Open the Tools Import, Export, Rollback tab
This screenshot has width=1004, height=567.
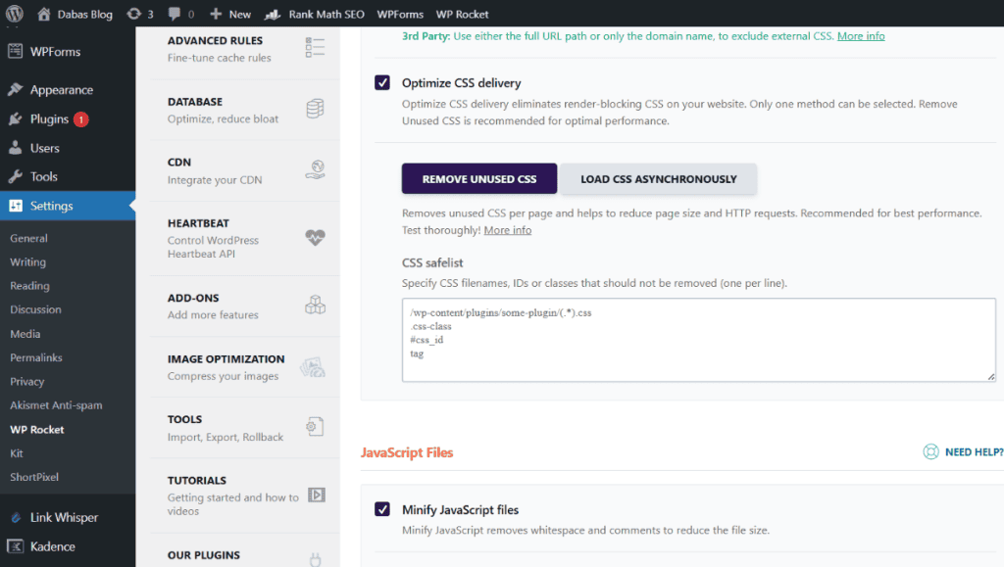pos(244,428)
